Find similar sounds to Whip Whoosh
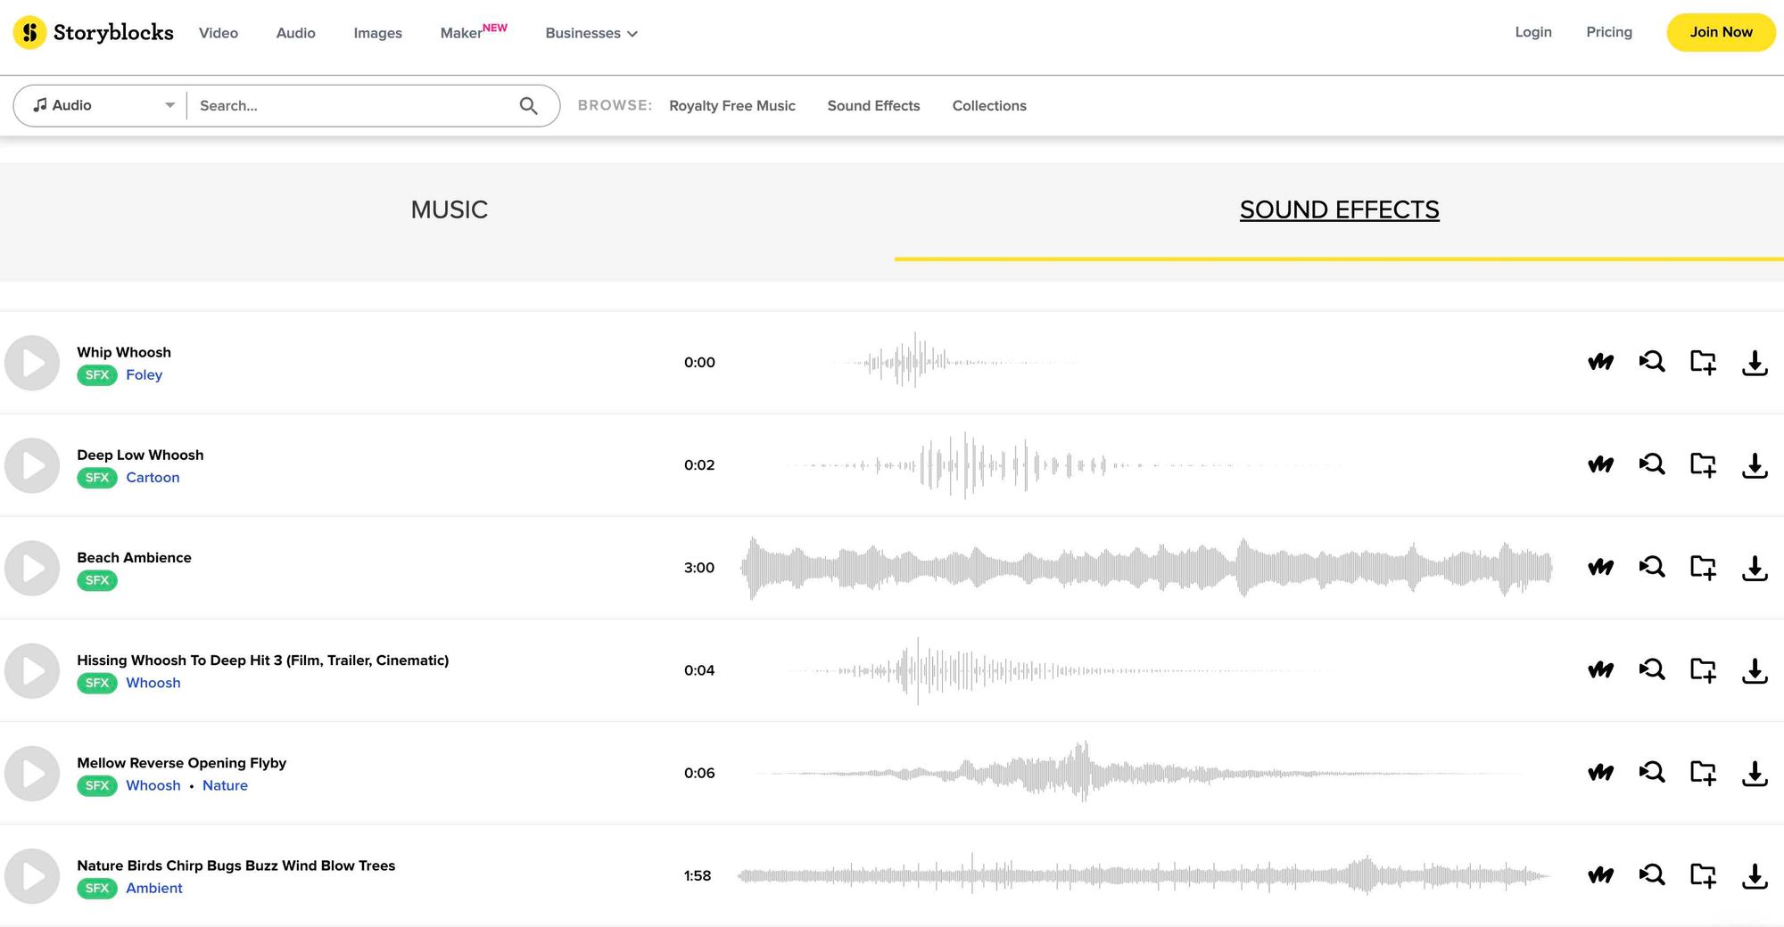Screen dimensions: 1784x927 tap(1652, 362)
